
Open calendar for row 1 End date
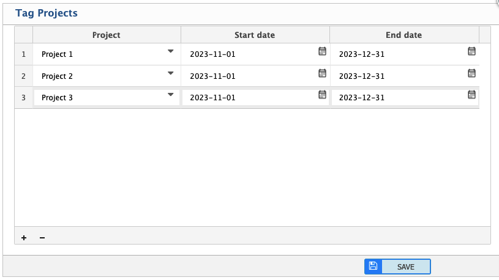point(471,51)
